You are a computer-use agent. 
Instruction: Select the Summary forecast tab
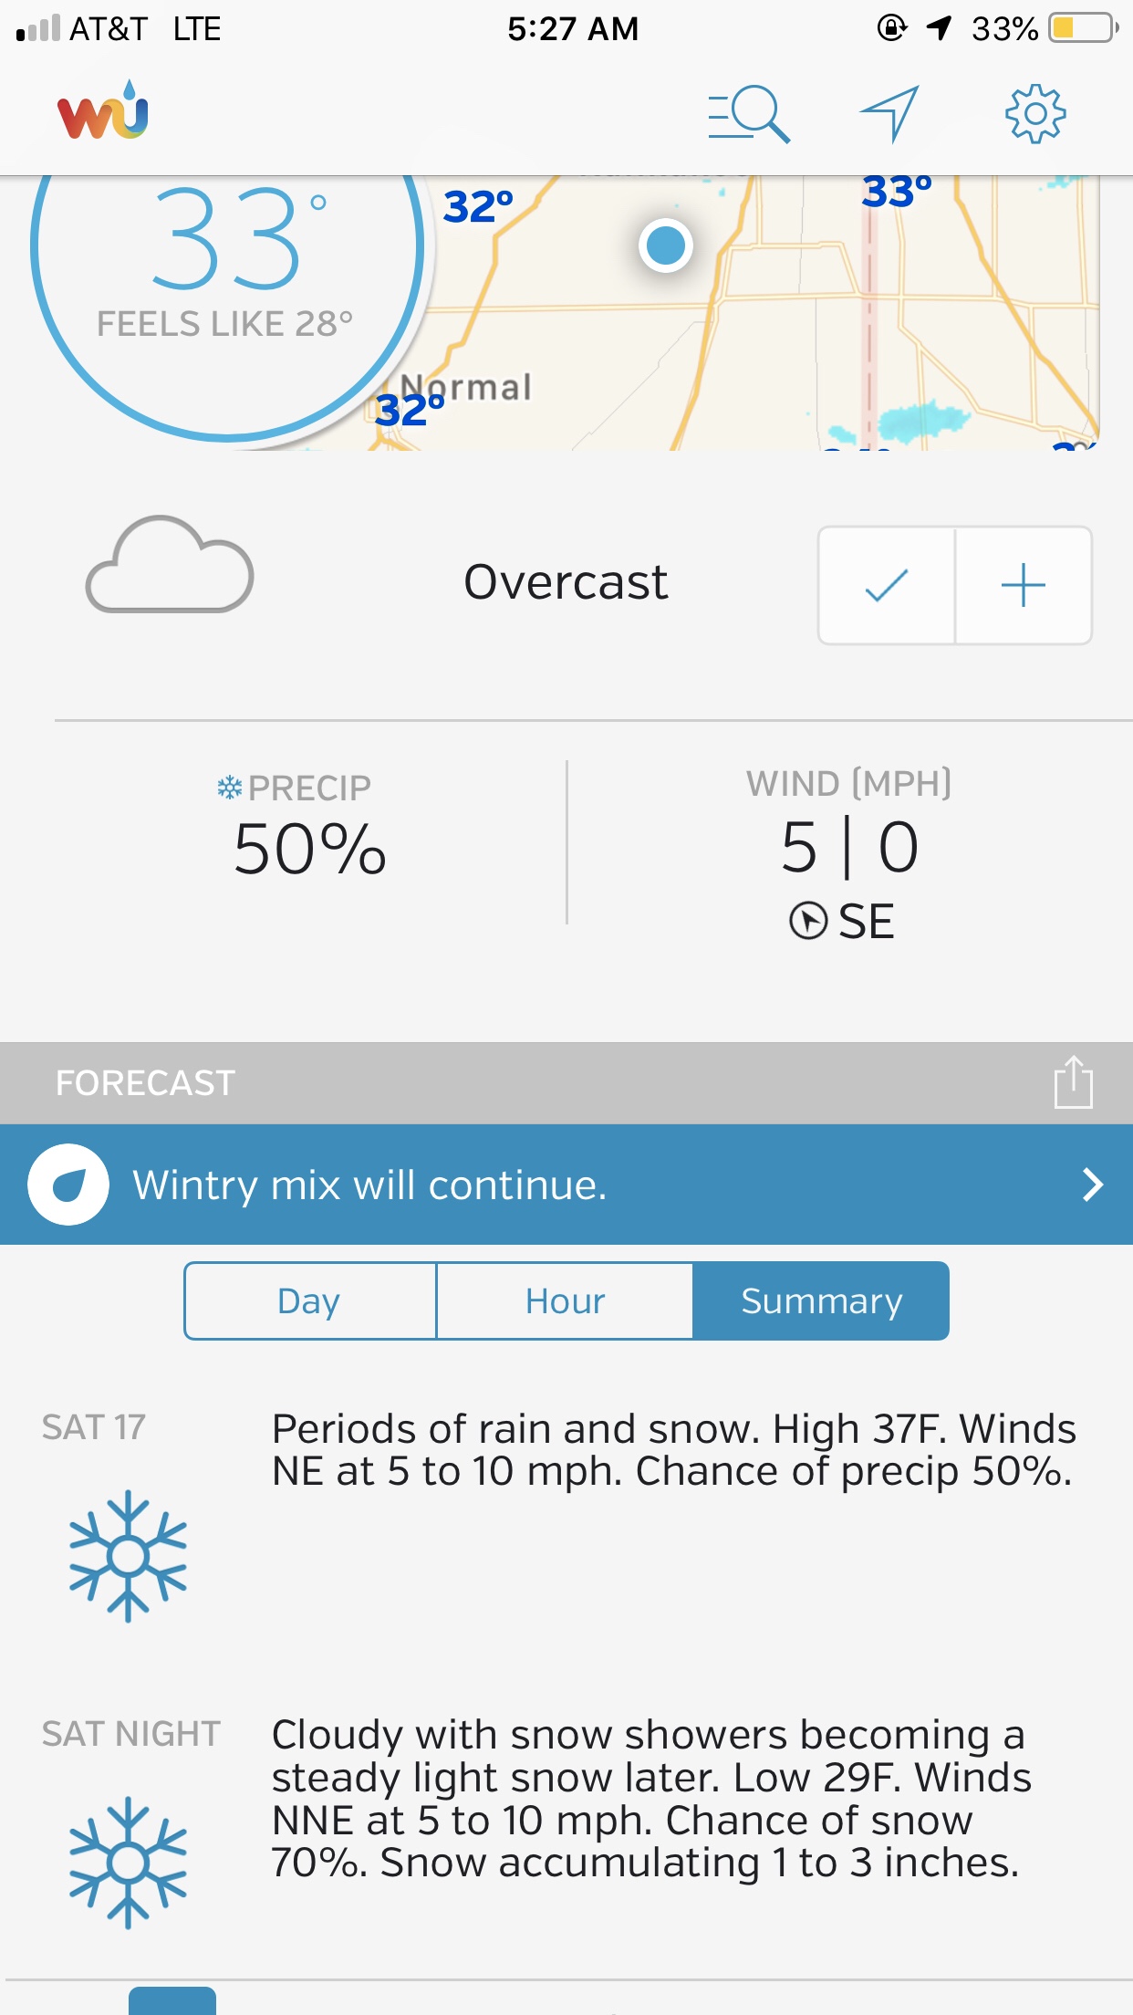(821, 1301)
